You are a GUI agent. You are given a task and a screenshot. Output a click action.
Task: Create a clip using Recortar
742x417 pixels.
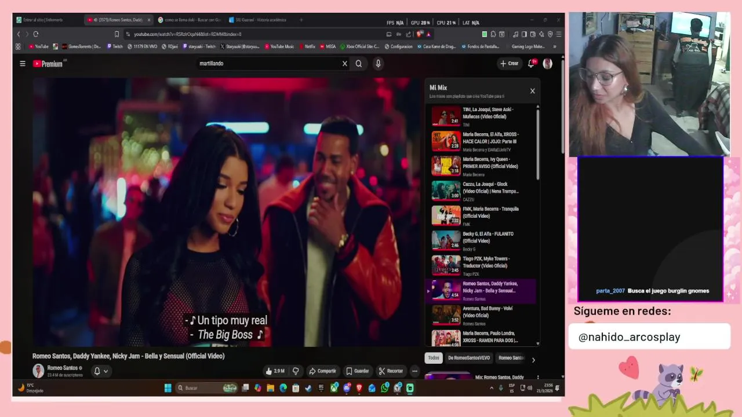tap(391, 371)
